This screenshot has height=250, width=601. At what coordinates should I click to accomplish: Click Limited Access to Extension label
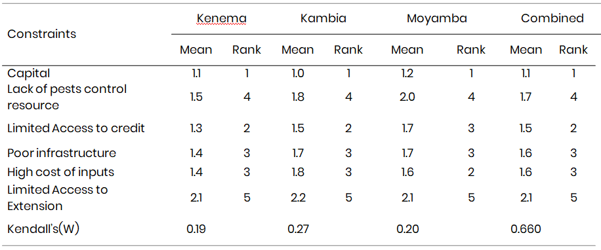58,198
